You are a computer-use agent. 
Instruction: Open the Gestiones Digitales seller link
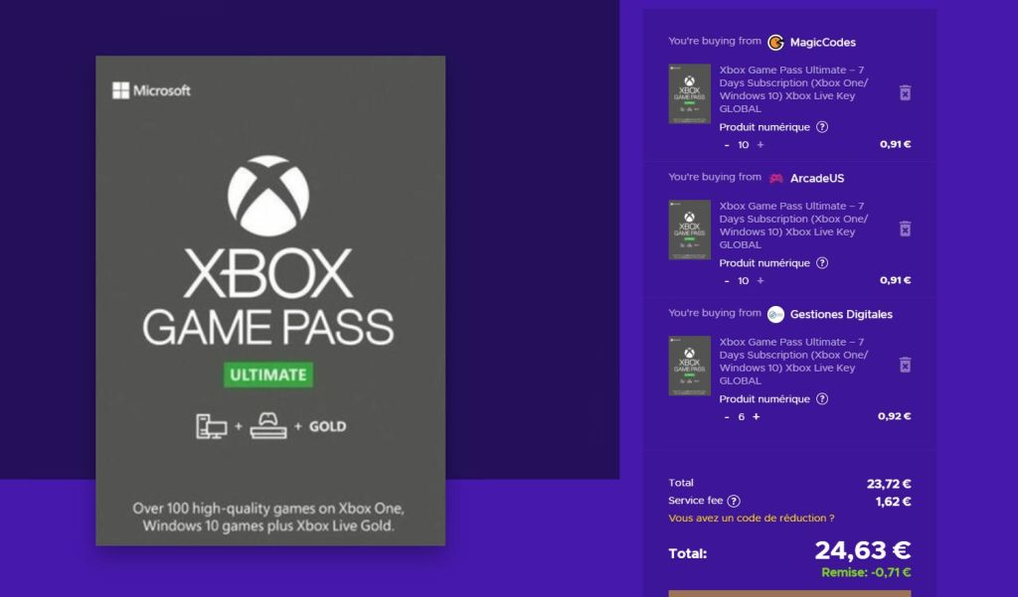point(841,314)
